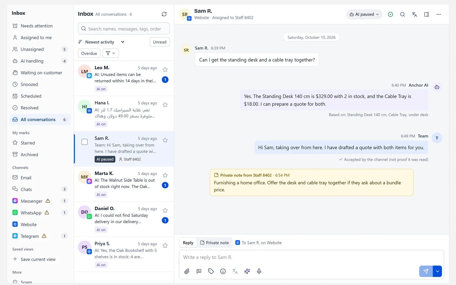Click Save current view

40,259
